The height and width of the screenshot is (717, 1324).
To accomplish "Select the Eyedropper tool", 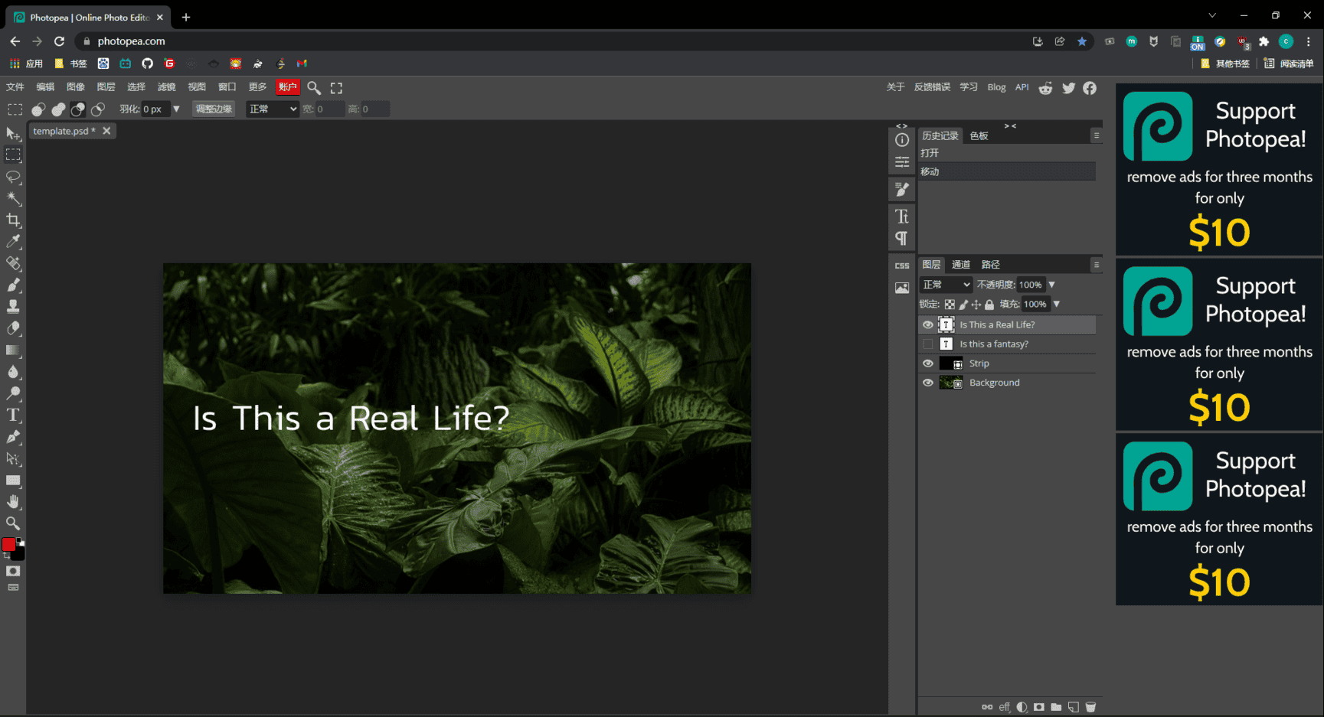I will [13, 242].
